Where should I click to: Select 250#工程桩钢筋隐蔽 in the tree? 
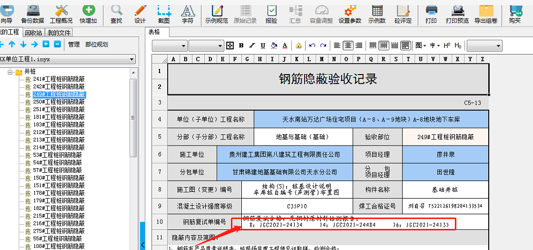pyautogui.click(x=59, y=102)
